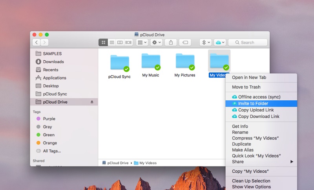Select the Purple tag
The image size is (314, 190).
click(49, 119)
